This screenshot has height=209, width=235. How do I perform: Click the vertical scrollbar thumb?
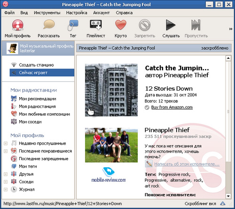[x=228, y=111]
